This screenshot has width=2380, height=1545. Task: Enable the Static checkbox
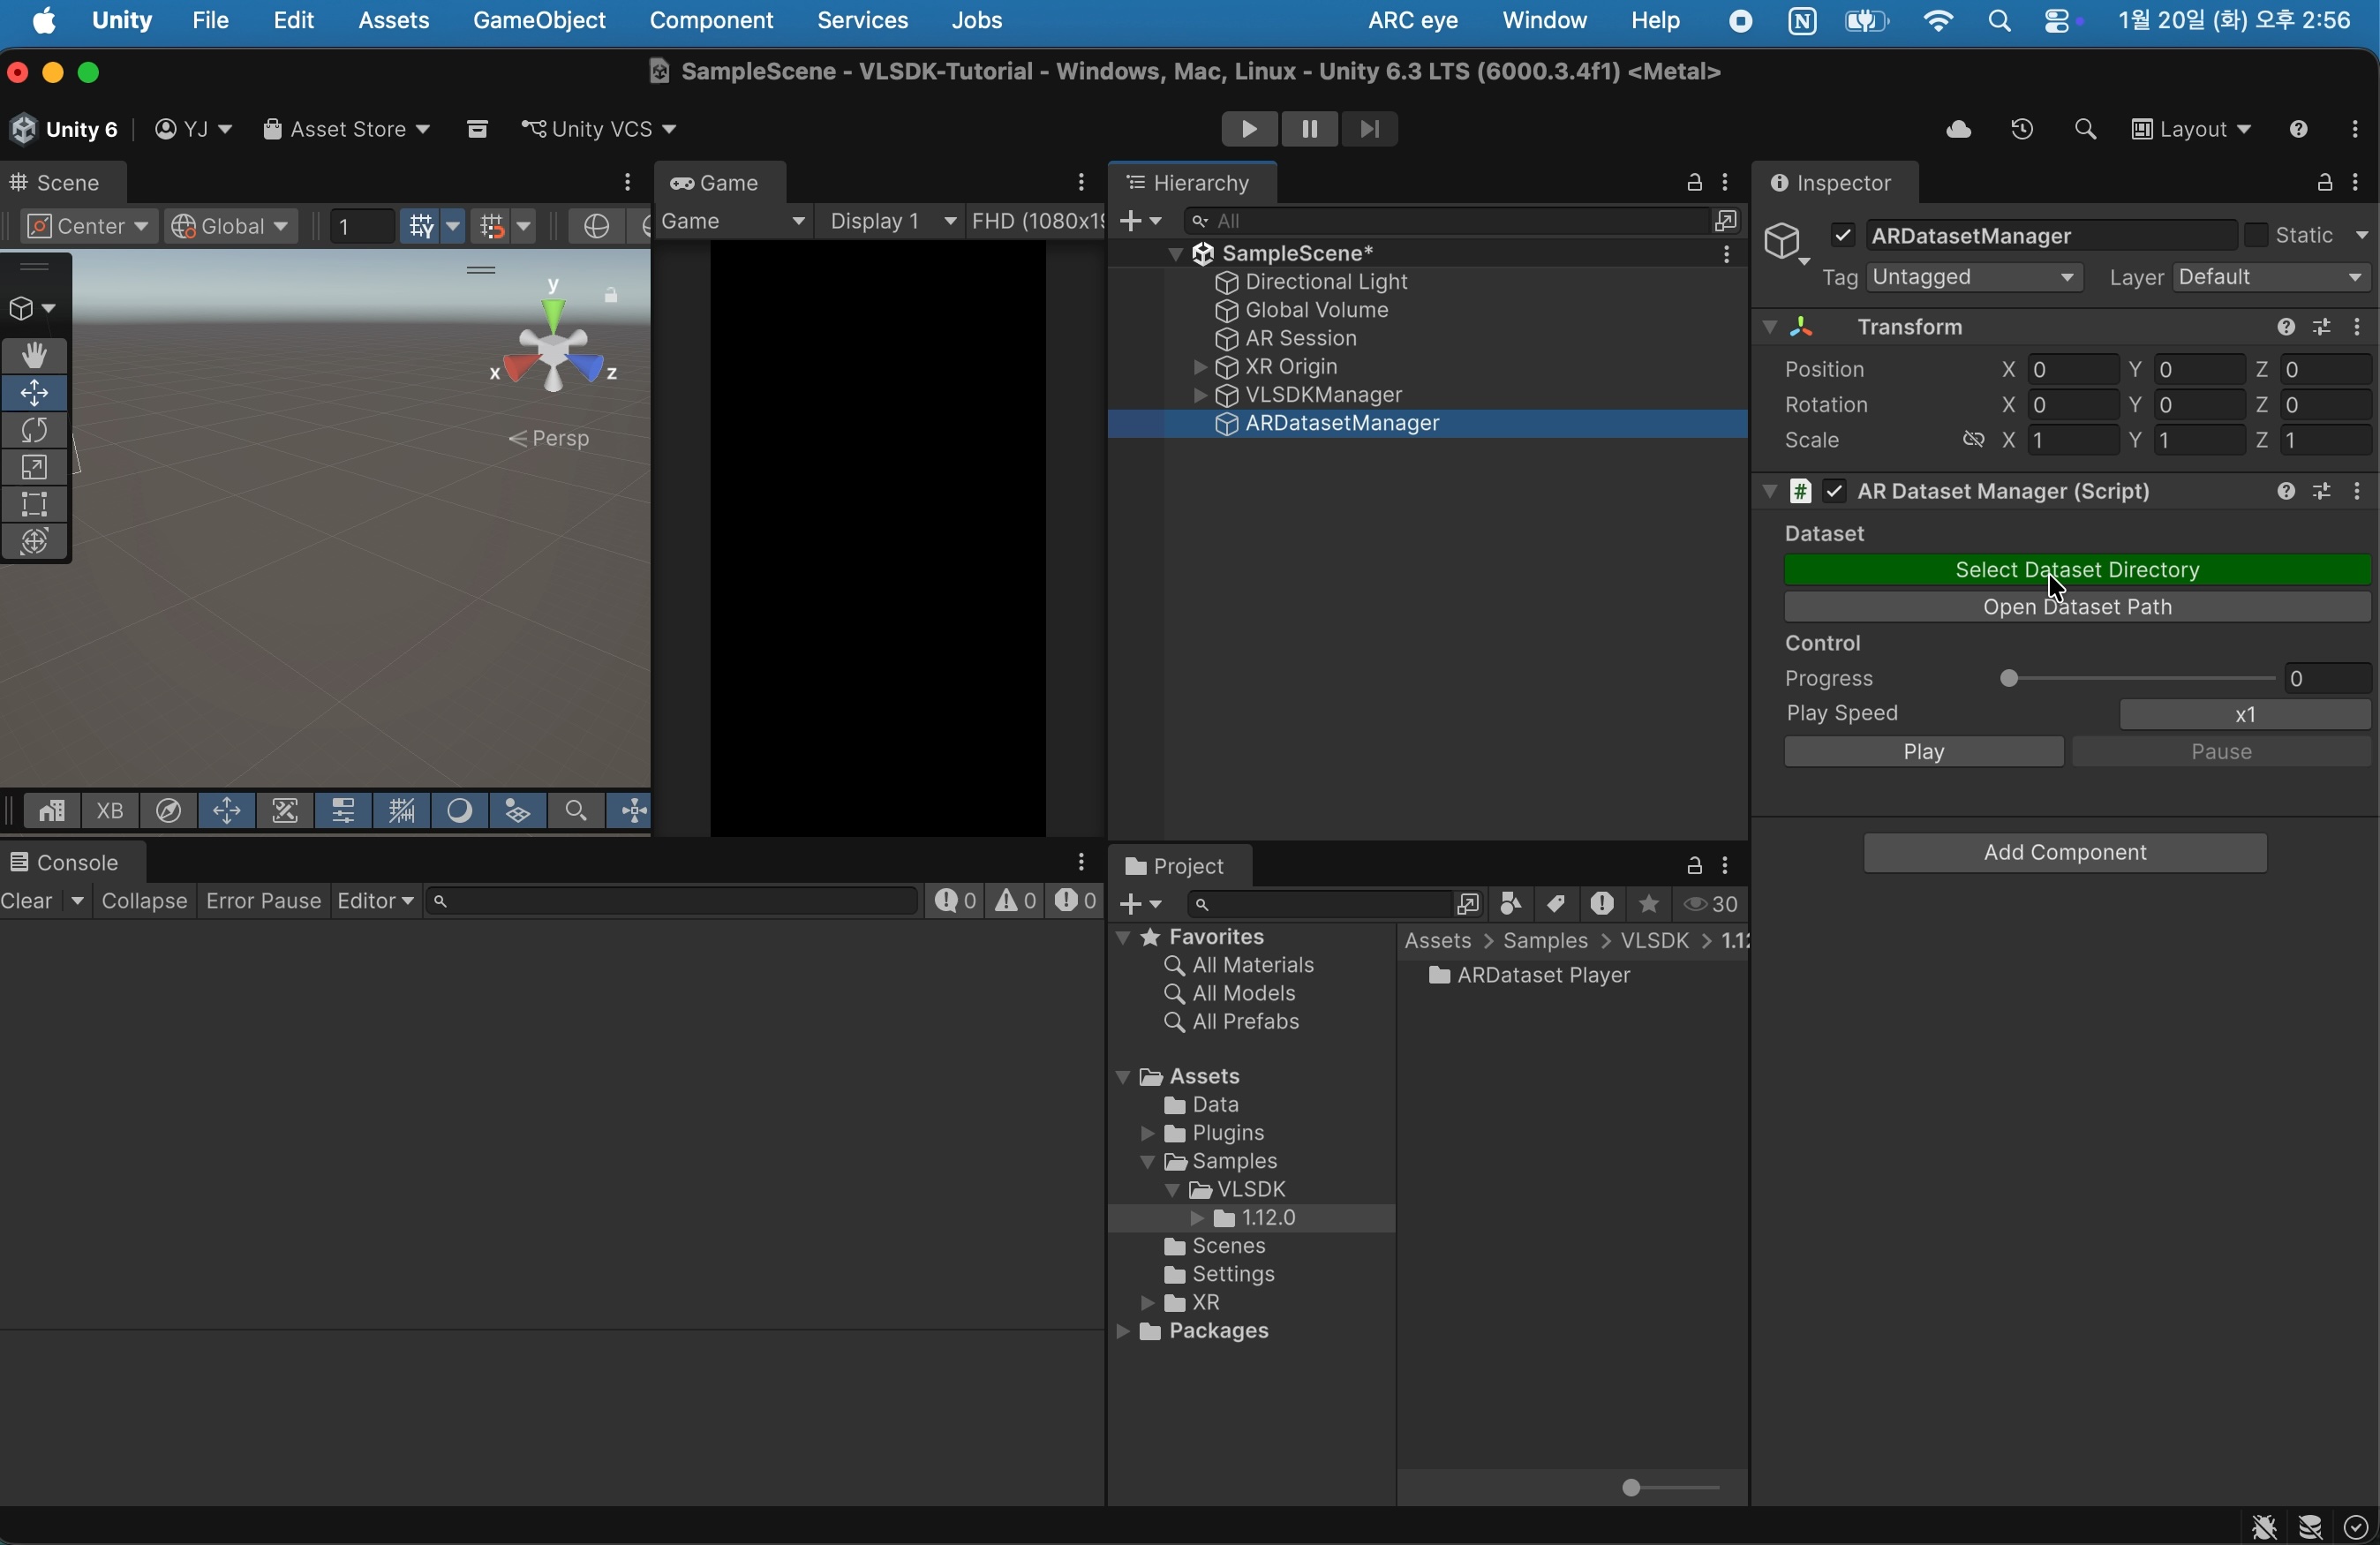click(x=2256, y=236)
